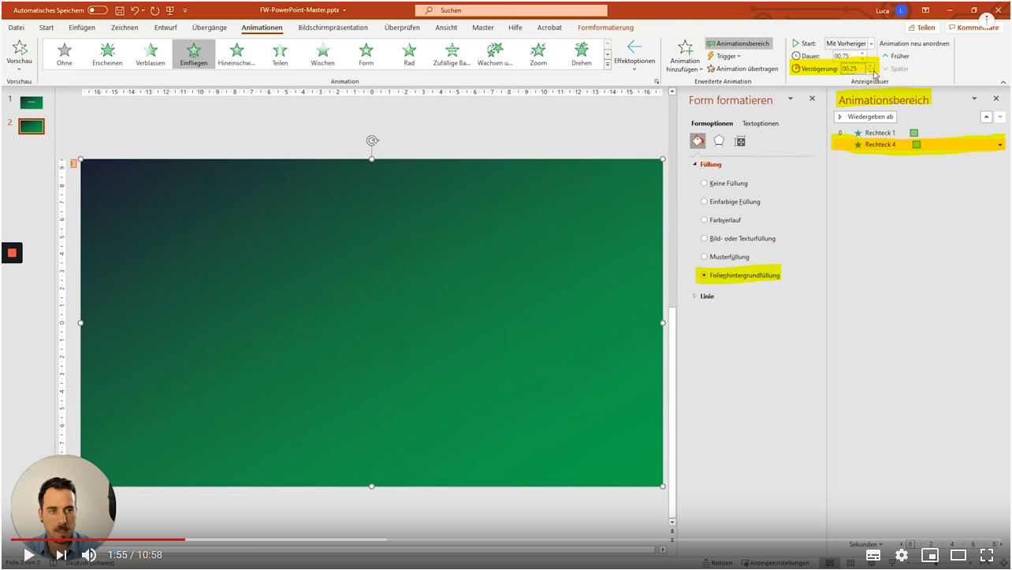
Task: Apply the Erscheinen animation
Action: pyautogui.click(x=107, y=54)
